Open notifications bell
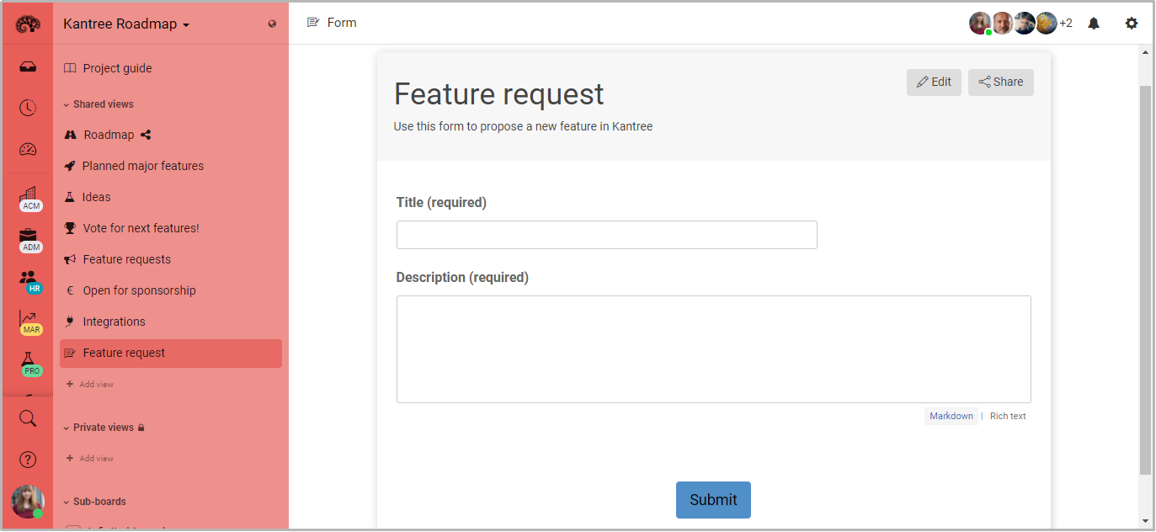This screenshot has width=1156, height=532. point(1094,24)
